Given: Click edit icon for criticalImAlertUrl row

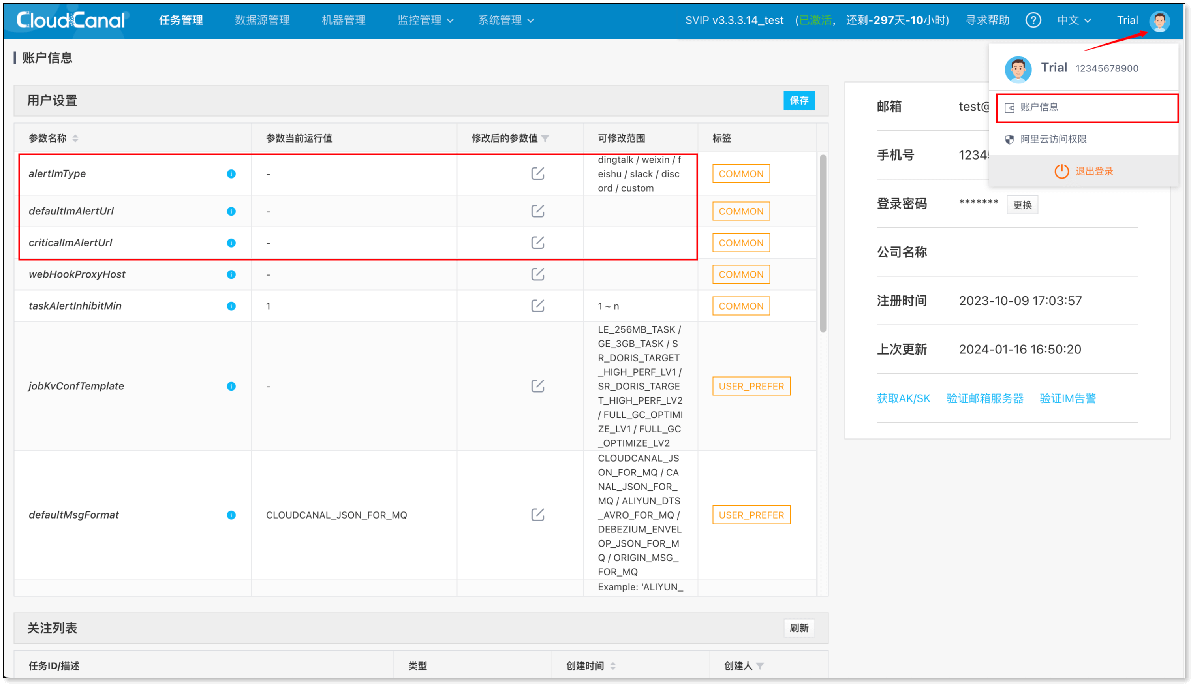Looking at the screenshot, I should (537, 243).
